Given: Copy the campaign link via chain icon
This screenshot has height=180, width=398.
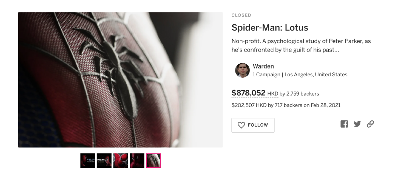Looking at the screenshot, I should point(370,124).
